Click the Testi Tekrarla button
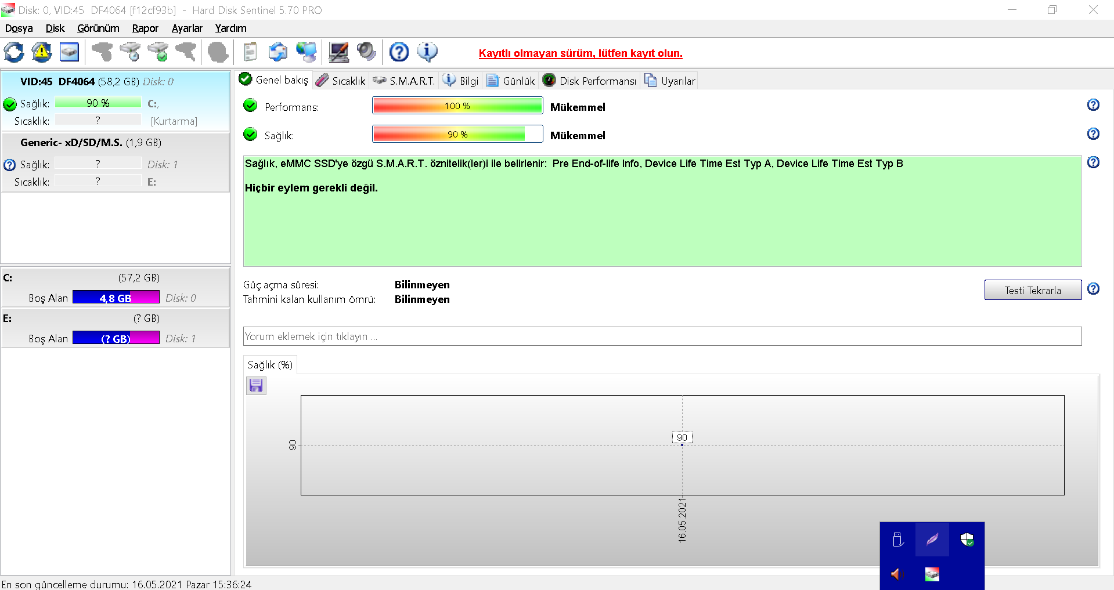The height and width of the screenshot is (590, 1114). (1033, 290)
